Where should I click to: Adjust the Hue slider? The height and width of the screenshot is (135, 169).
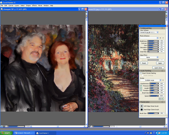tap(153, 45)
